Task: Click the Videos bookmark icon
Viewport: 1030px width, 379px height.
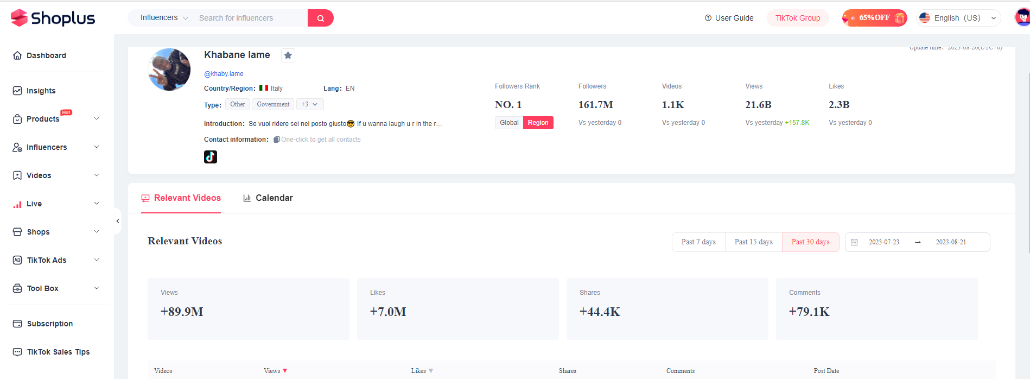Action: (x=17, y=175)
